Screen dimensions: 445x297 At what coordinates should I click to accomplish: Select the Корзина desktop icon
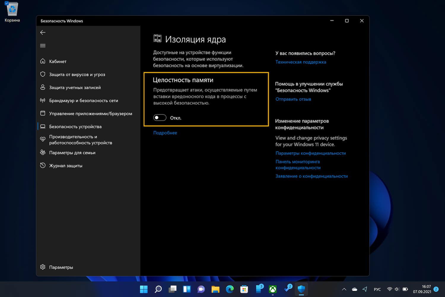tap(12, 12)
